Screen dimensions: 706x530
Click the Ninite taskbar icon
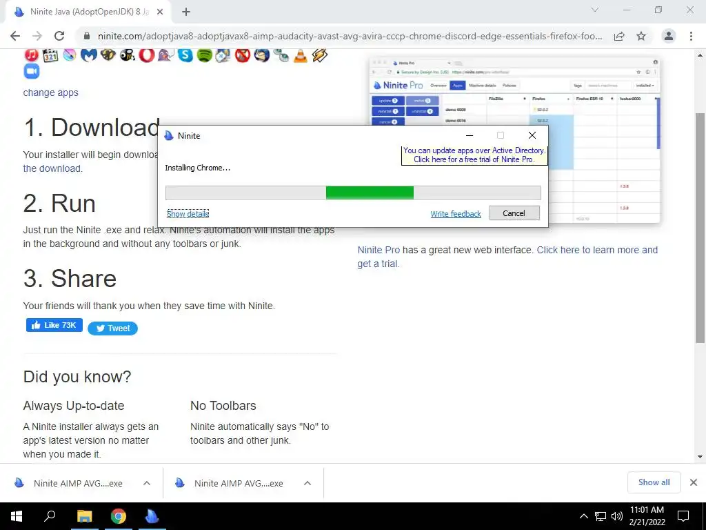click(152, 516)
